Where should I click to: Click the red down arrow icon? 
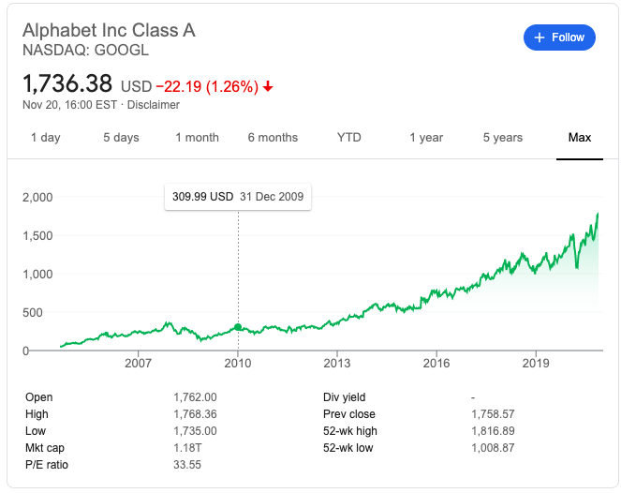[x=268, y=86]
